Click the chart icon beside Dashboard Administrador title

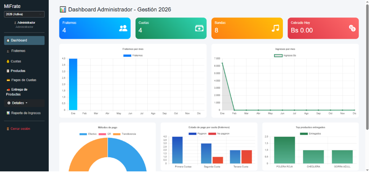point(63,10)
